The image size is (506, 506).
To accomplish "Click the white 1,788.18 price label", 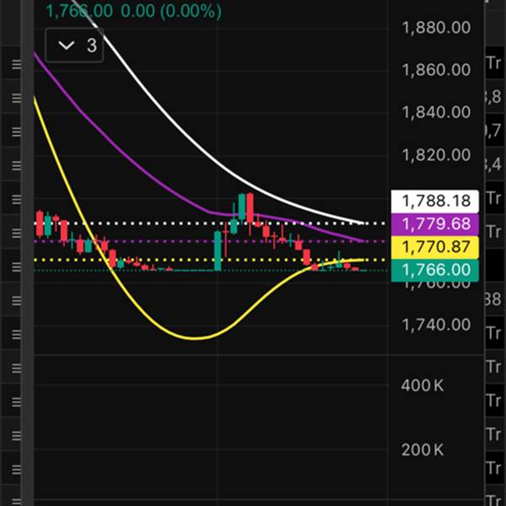I will pos(434,202).
